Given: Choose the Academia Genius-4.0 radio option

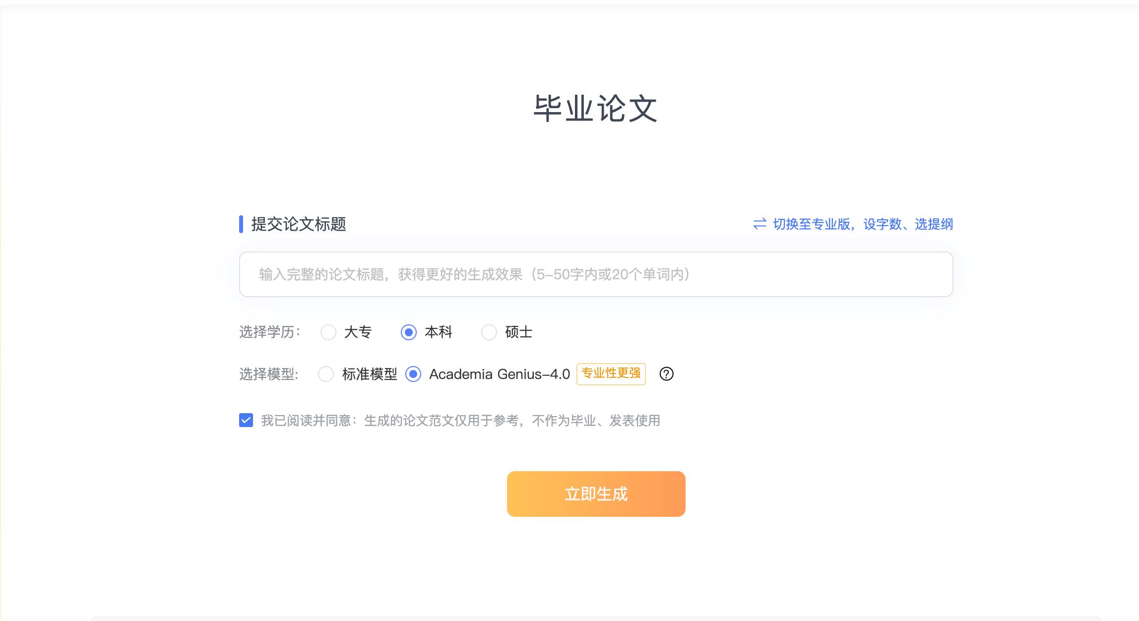Looking at the screenshot, I should tap(413, 374).
